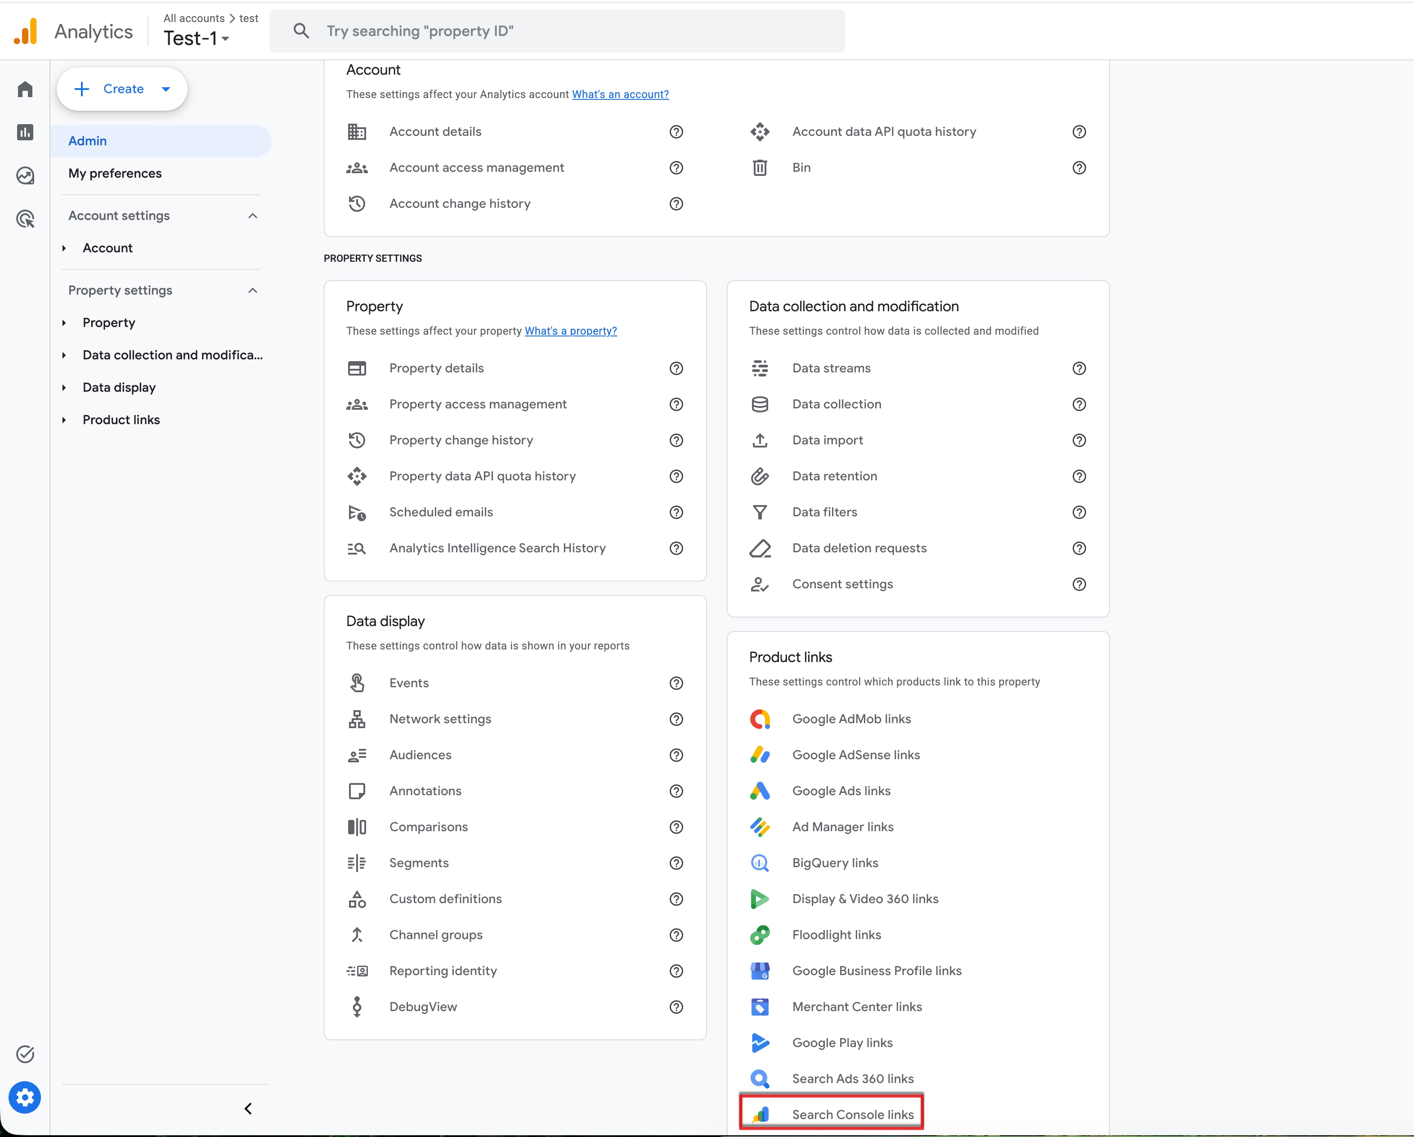Screen dimensions: 1414x1137
Task: Expand the Property tree item
Action: (63, 323)
